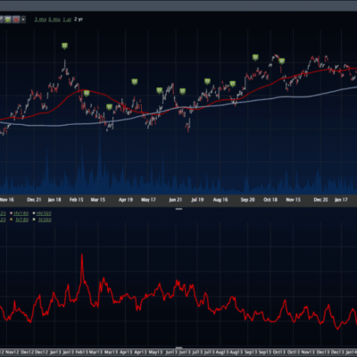Click the handle at the bottom of the volatility chart
Image resolution: width=357 pixels, height=357 pixels.
point(178,347)
